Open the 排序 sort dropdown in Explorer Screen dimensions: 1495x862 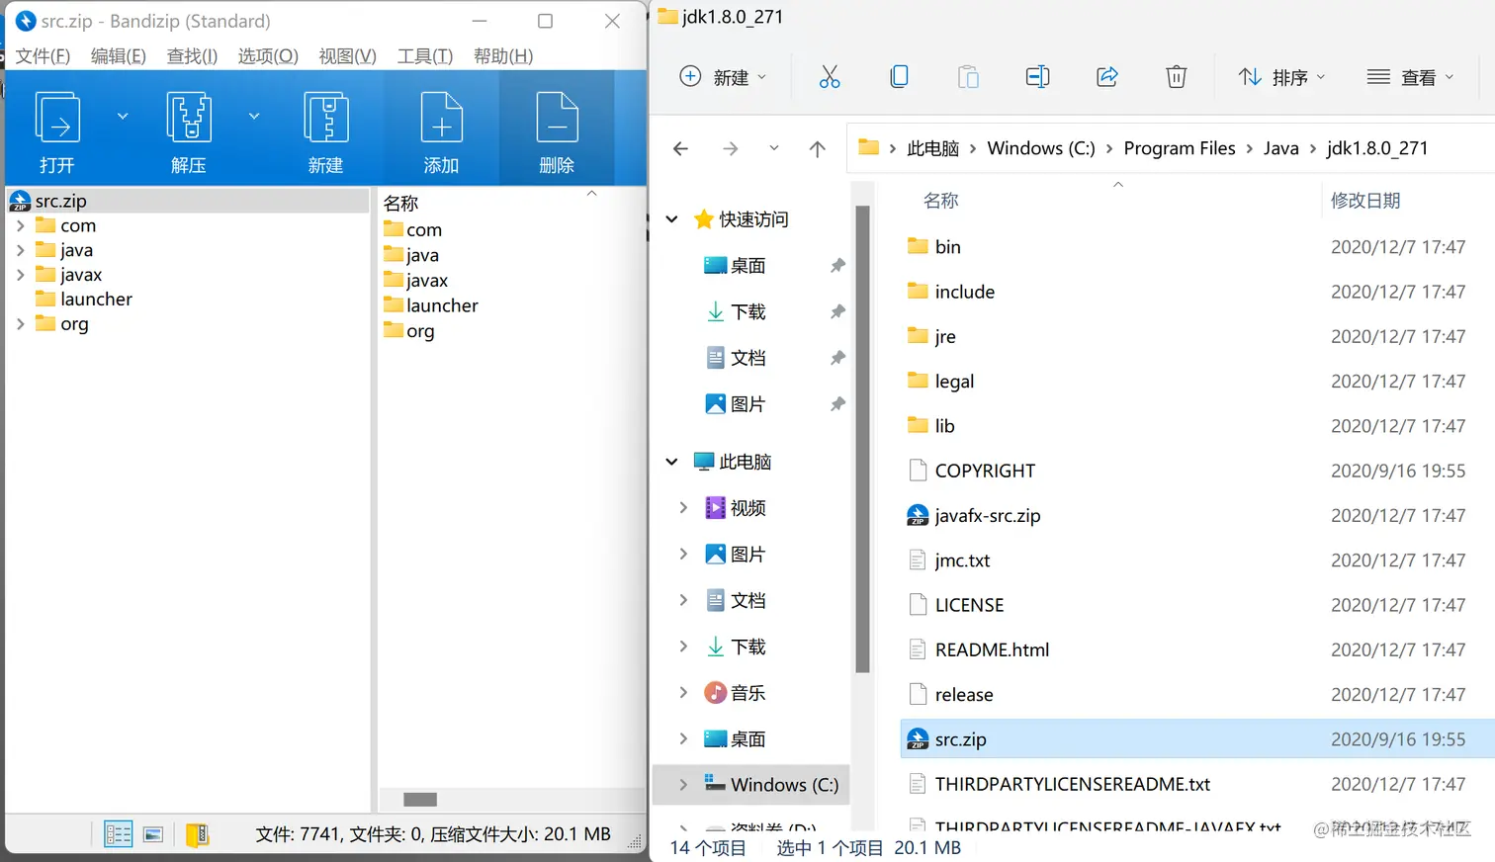coord(1281,77)
